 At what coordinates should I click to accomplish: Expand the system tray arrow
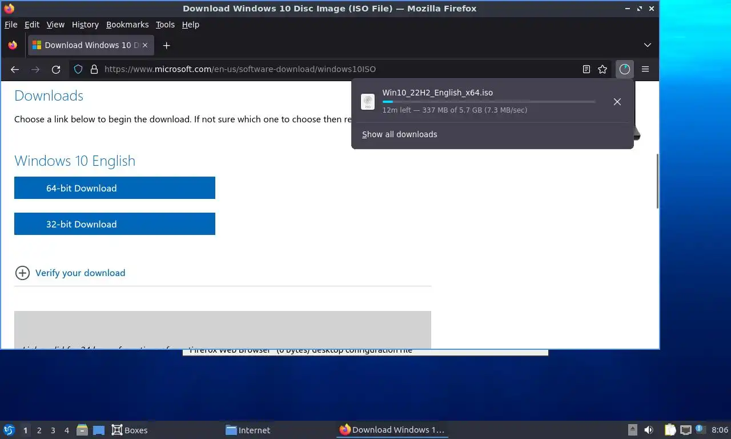point(633,430)
